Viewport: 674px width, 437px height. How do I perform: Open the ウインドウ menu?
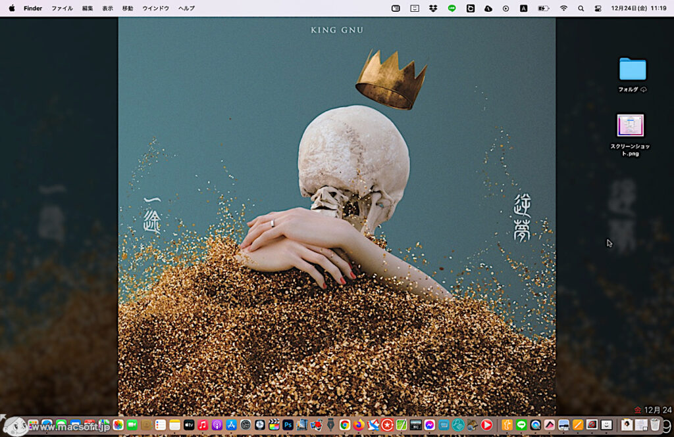[155, 8]
